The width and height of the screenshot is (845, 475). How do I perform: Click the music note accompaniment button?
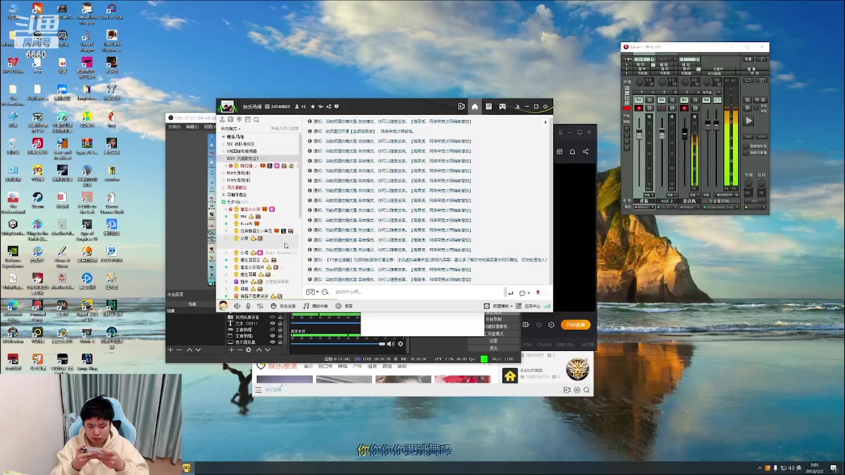pos(316,306)
